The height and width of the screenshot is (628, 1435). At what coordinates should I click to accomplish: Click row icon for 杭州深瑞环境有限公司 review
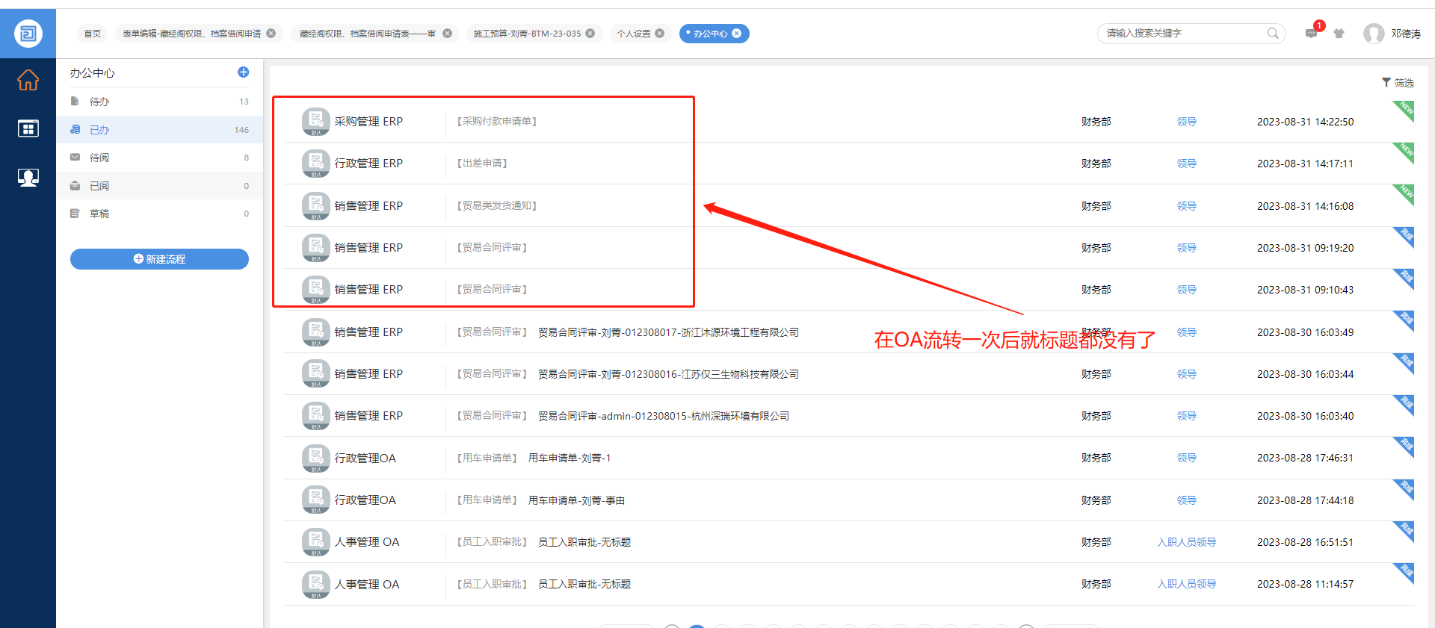tap(316, 416)
